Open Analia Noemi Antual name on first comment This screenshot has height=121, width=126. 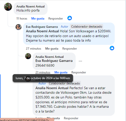31,7
